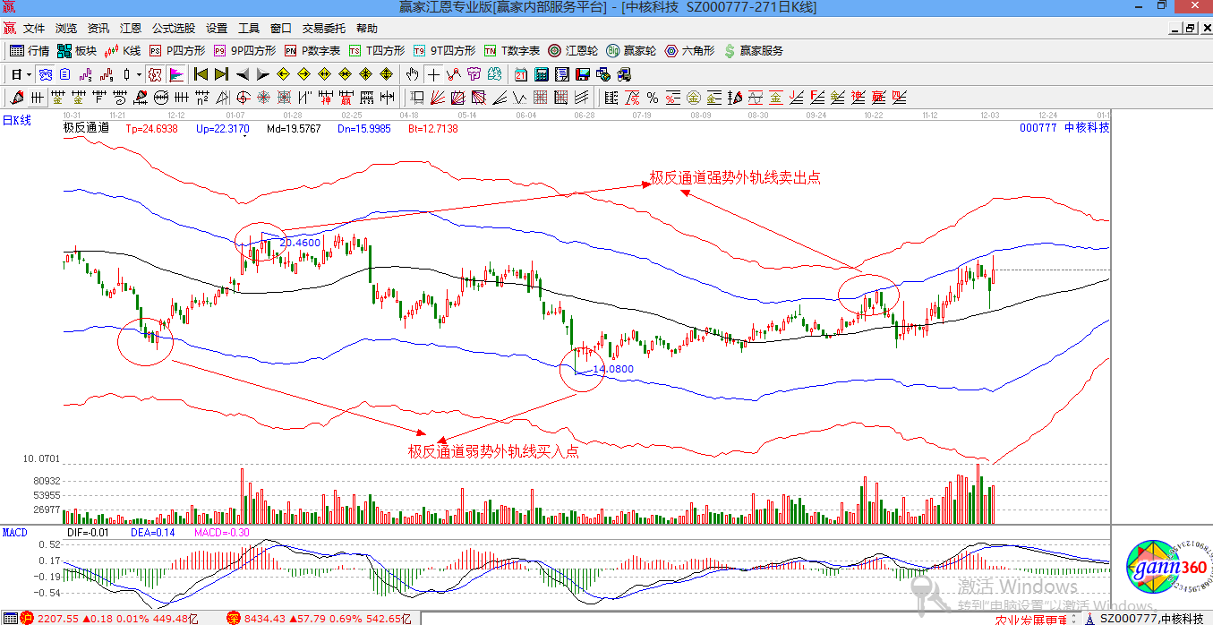Open the 江恩轮 (Gann wheel) tool
Viewport: 1213px width, 625px height.
(574, 51)
